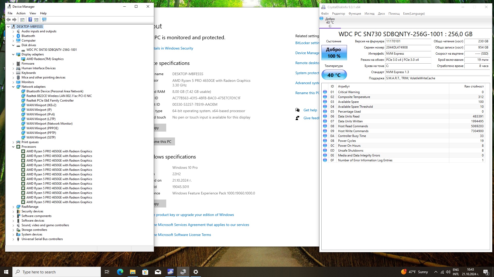The width and height of the screenshot is (494, 277).
Task: Expand the Monitors node
Action: coord(13,82)
